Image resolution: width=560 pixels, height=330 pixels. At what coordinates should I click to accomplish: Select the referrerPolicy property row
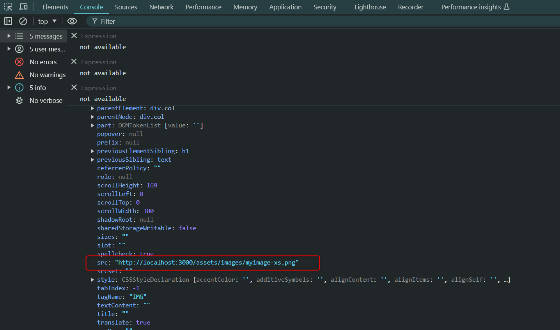129,168
